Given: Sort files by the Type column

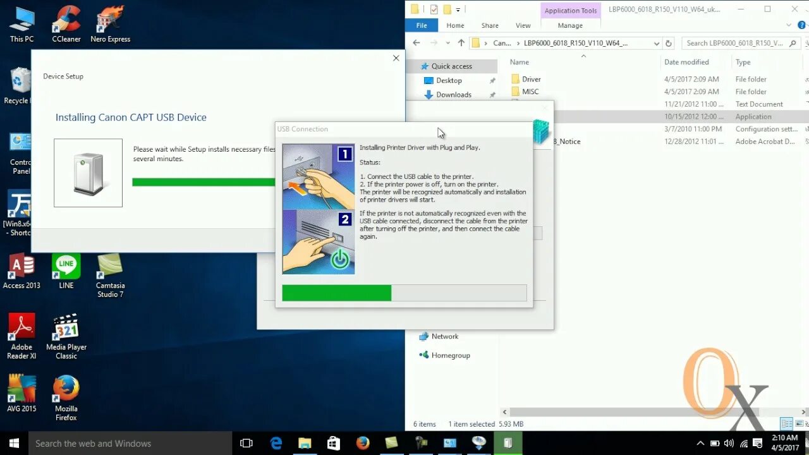Looking at the screenshot, I should click(743, 62).
